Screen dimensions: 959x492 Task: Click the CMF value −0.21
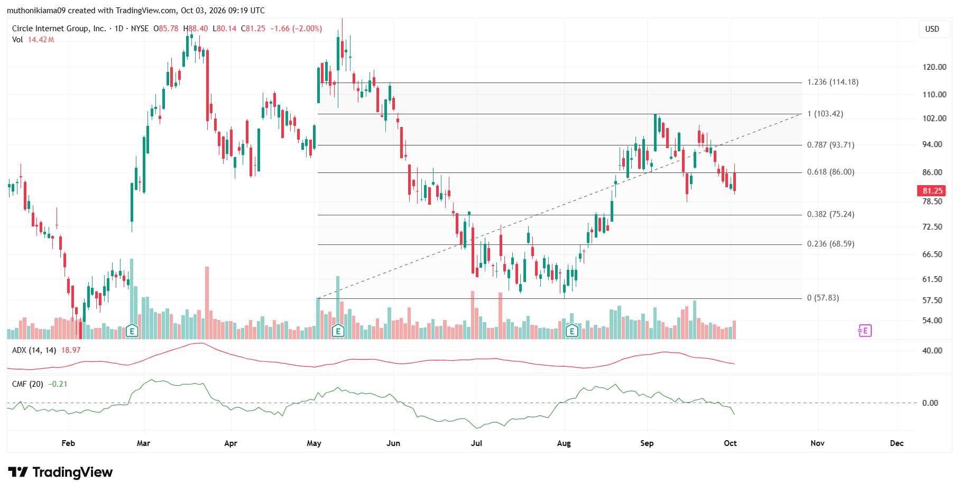pos(58,384)
